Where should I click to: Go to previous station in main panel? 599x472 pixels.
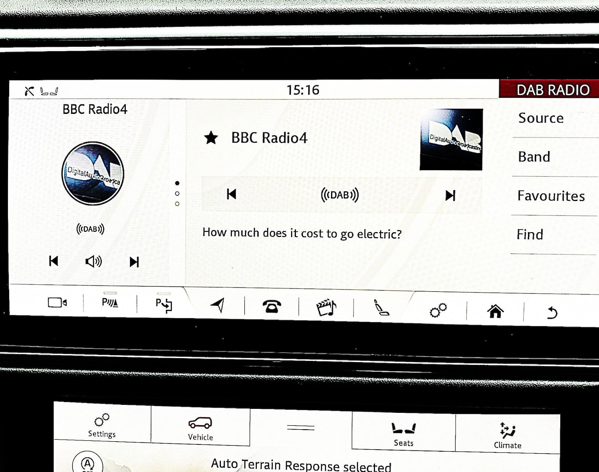(232, 194)
